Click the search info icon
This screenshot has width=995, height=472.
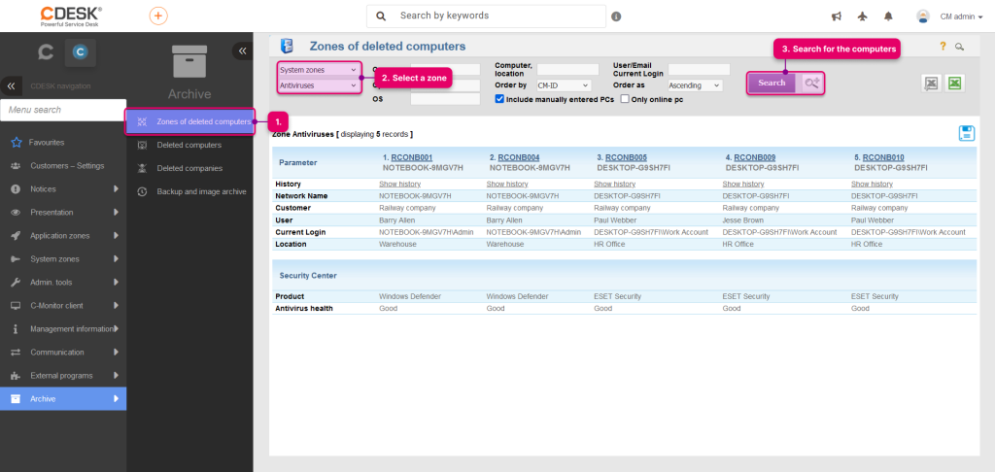click(616, 17)
